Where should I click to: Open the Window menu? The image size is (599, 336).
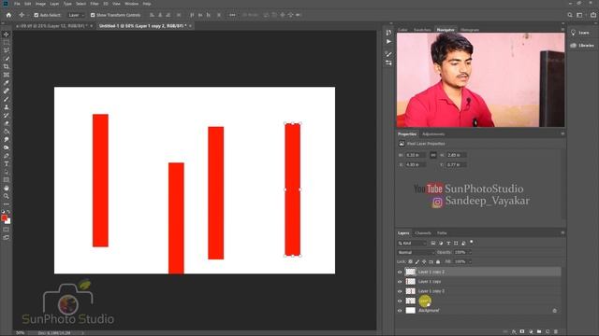point(132,4)
